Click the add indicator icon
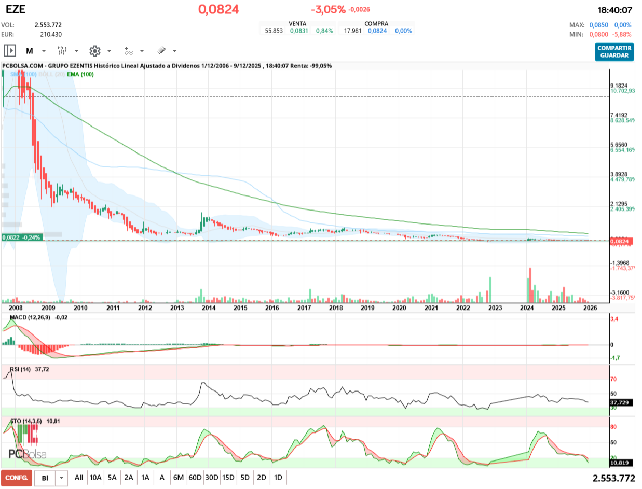Viewport: 642px width, 489px height. click(128, 51)
